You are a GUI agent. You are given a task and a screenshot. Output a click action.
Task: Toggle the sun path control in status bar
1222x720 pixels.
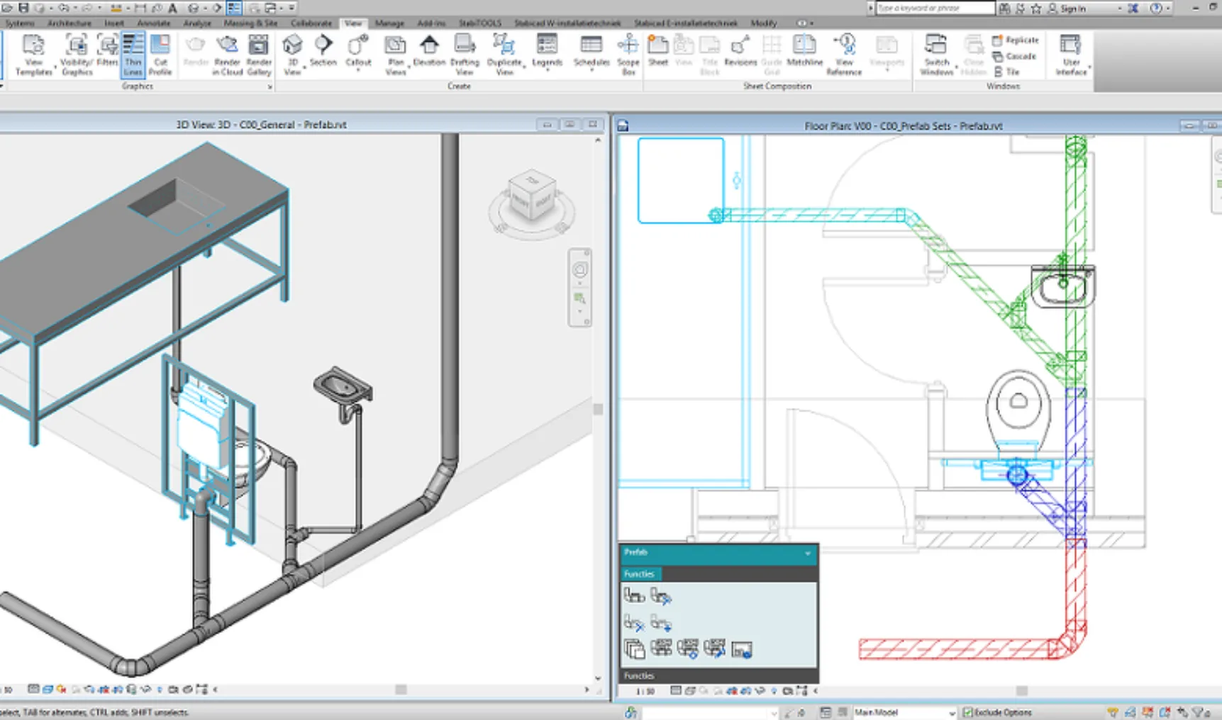[60, 687]
